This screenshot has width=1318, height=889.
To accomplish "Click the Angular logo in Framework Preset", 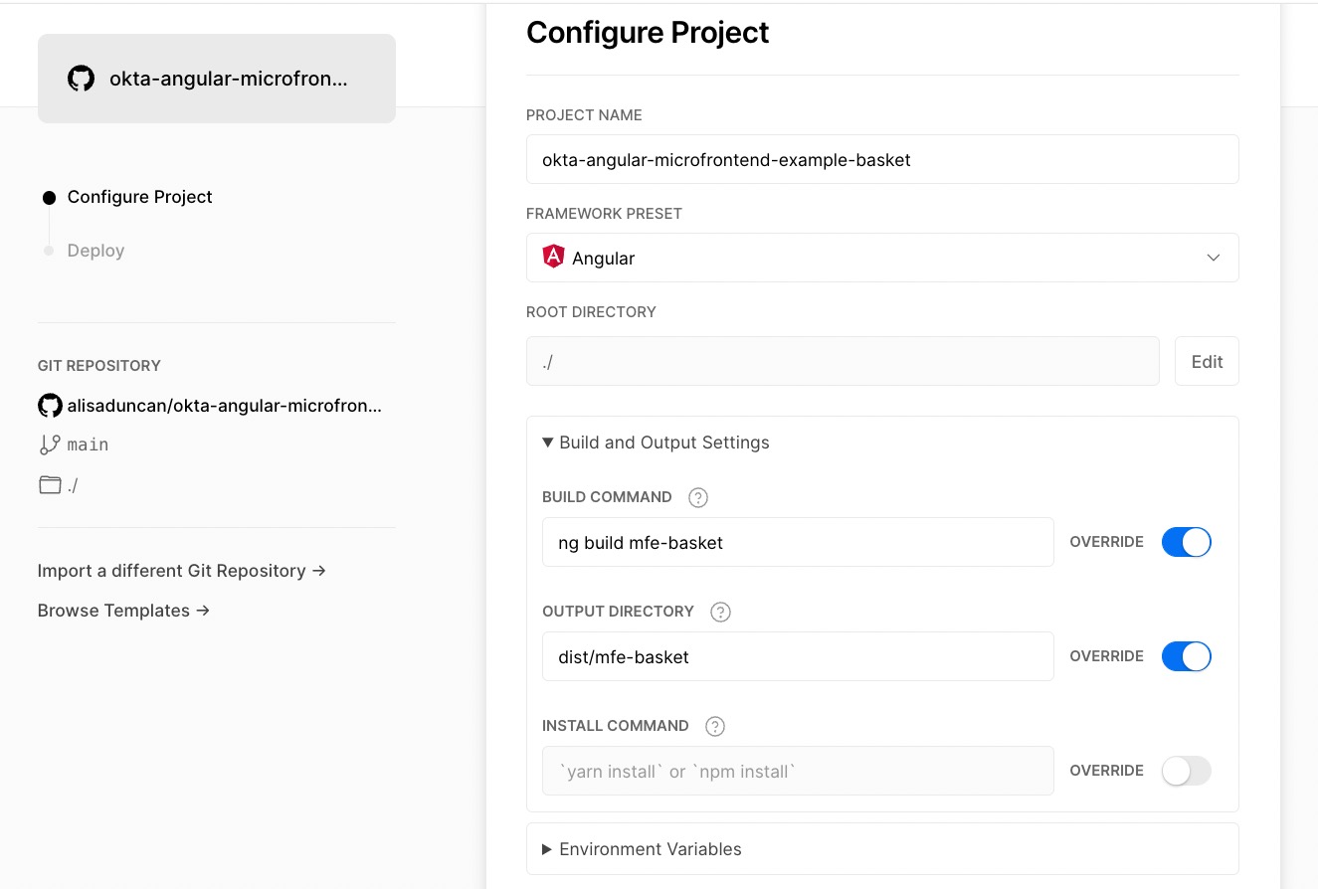I will point(553,258).
